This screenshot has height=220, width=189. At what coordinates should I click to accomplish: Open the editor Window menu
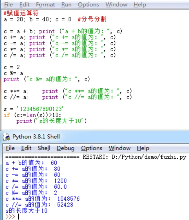point(116,5)
